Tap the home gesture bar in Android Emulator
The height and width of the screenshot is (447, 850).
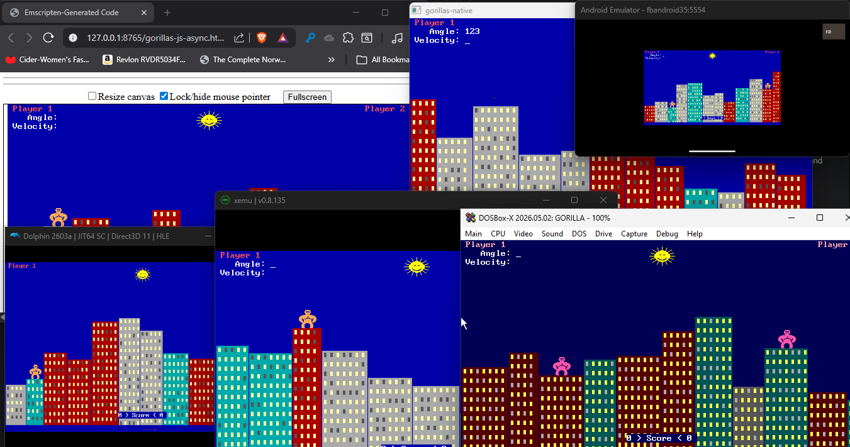point(712,151)
